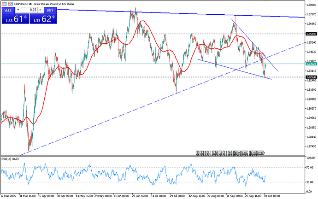Click the current price label on the price axis
Screen dimensions: 318x199
click(311, 64)
